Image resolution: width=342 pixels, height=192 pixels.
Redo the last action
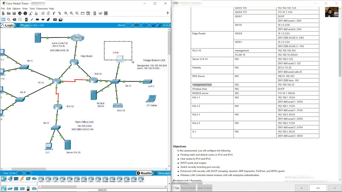(x=59, y=13)
